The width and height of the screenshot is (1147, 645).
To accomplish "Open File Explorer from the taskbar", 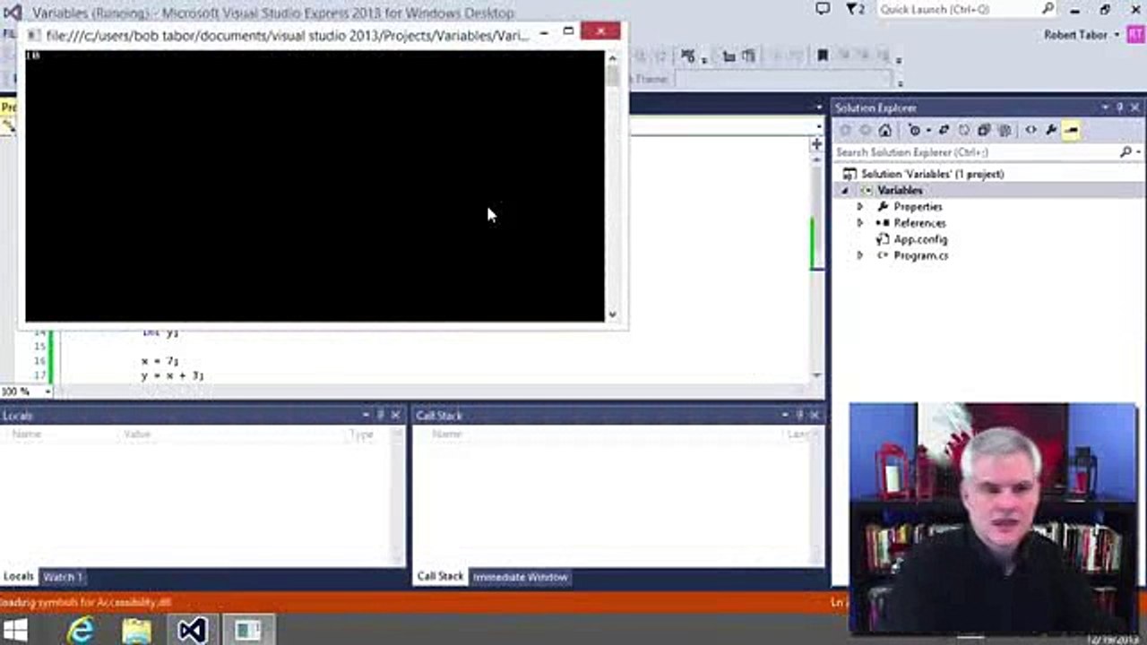I will pyautogui.click(x=136, y=631).
